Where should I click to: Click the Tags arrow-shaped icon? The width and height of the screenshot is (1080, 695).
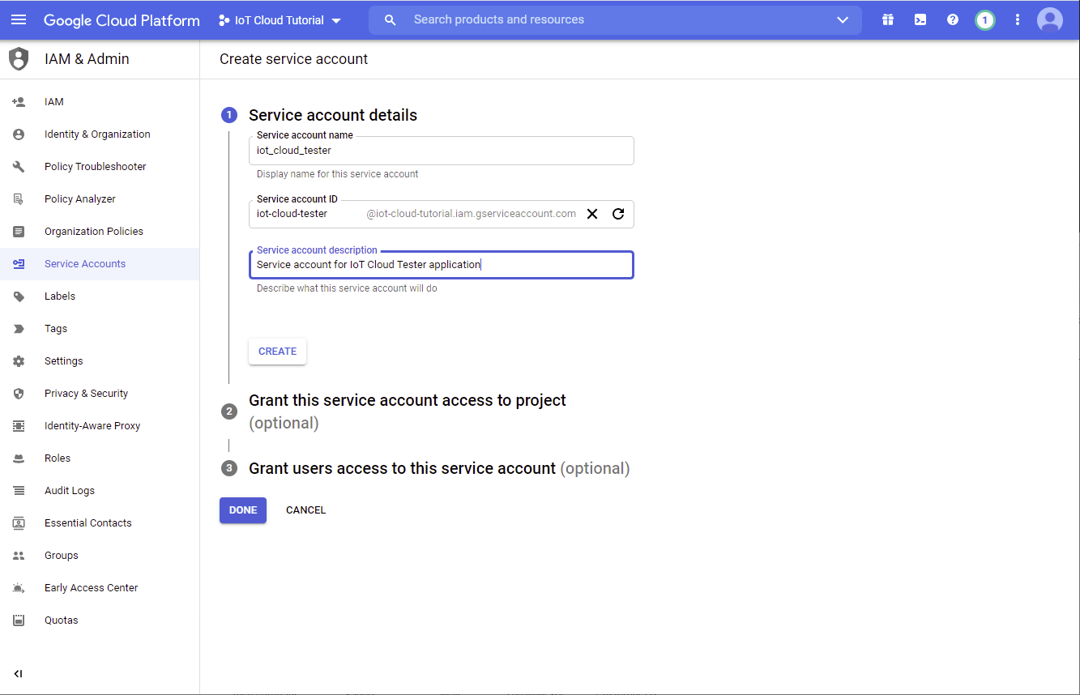point(19,329)
